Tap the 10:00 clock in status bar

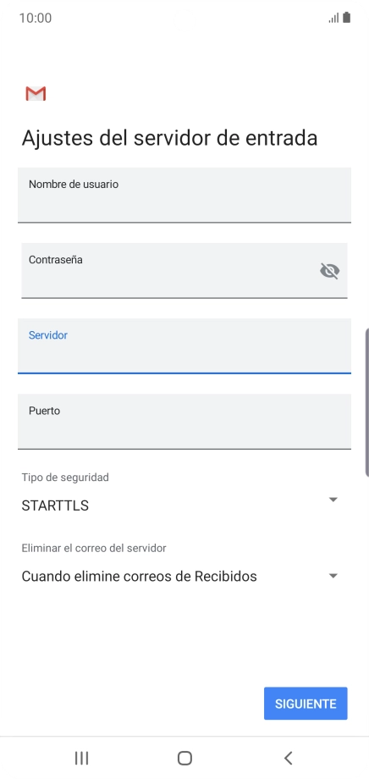point(36,19)
